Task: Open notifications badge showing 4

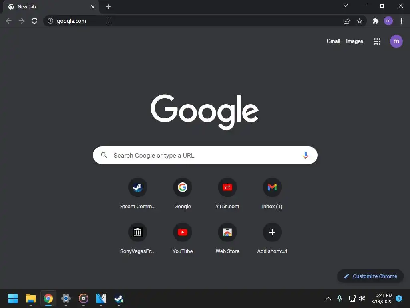Action: click(399, 298)
